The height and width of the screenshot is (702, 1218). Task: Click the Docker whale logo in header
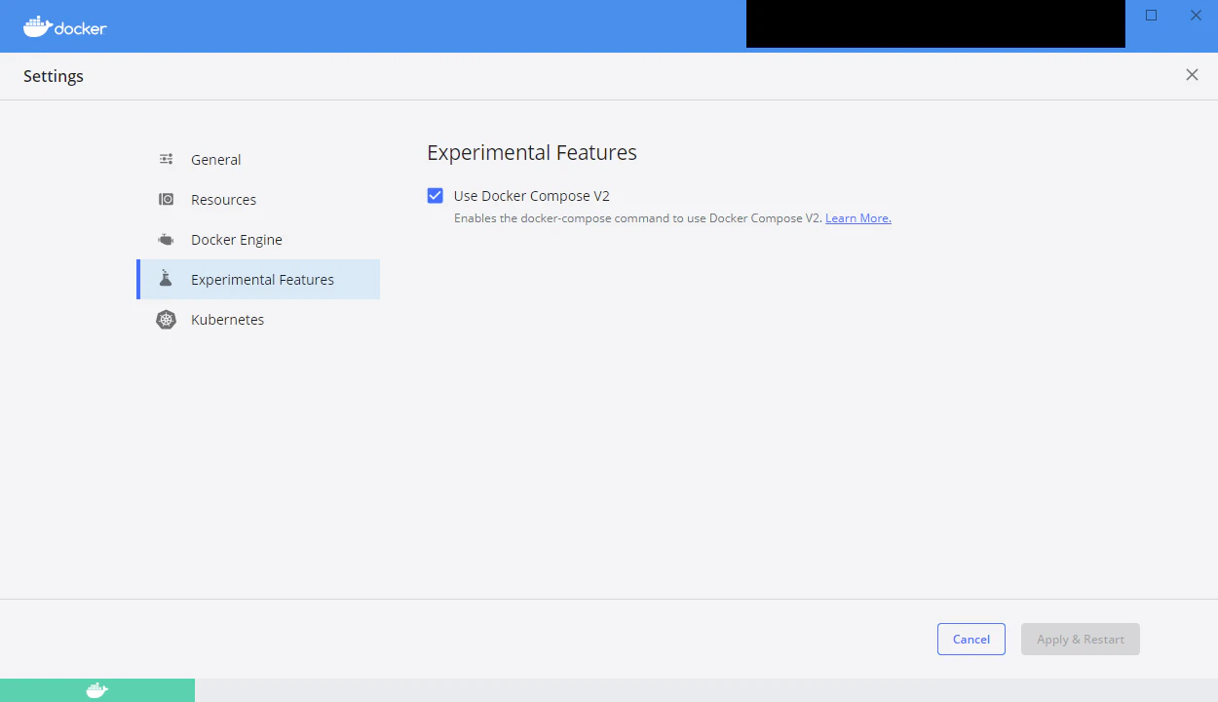pyautogui.click(x=65, y=26)
